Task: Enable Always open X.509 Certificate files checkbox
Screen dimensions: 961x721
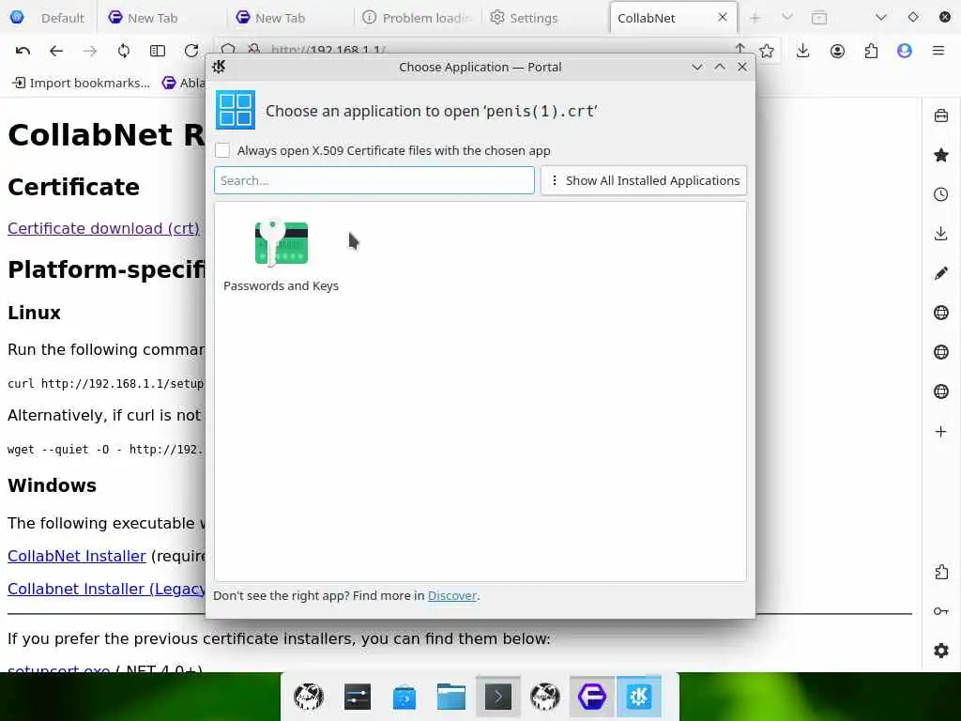Action: 222,150
